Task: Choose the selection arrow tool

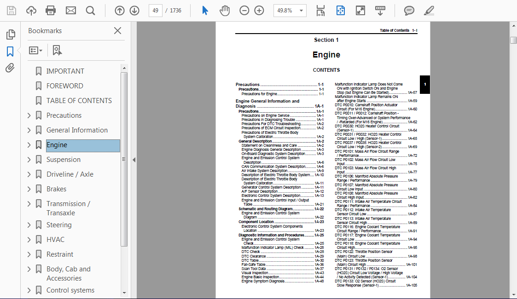Action: 205,11
